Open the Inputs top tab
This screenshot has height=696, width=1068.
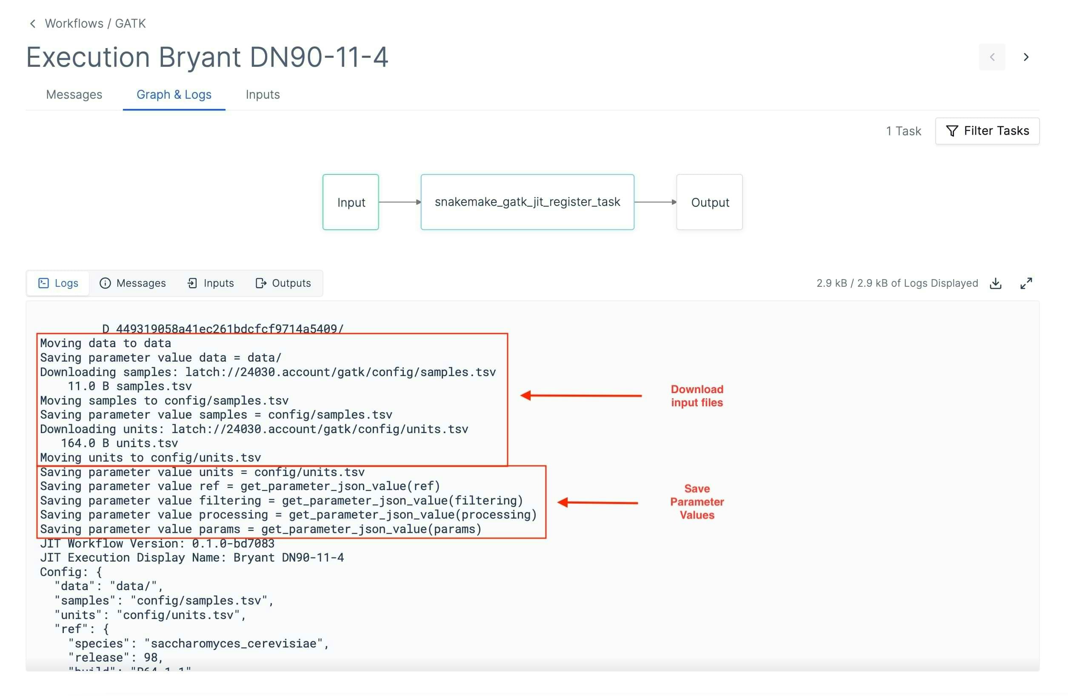(263, 95)
